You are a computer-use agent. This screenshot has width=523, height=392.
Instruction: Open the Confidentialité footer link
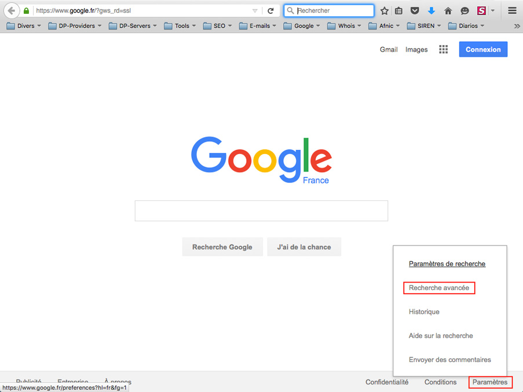click(x=386, y=382)
